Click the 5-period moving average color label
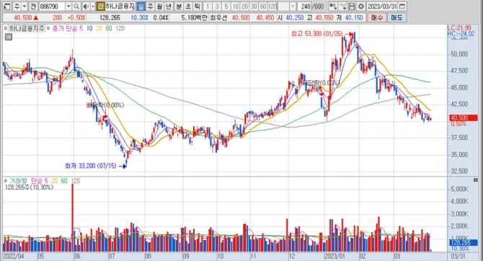Screen dimensions: 483x261 (x=81, y=28)
